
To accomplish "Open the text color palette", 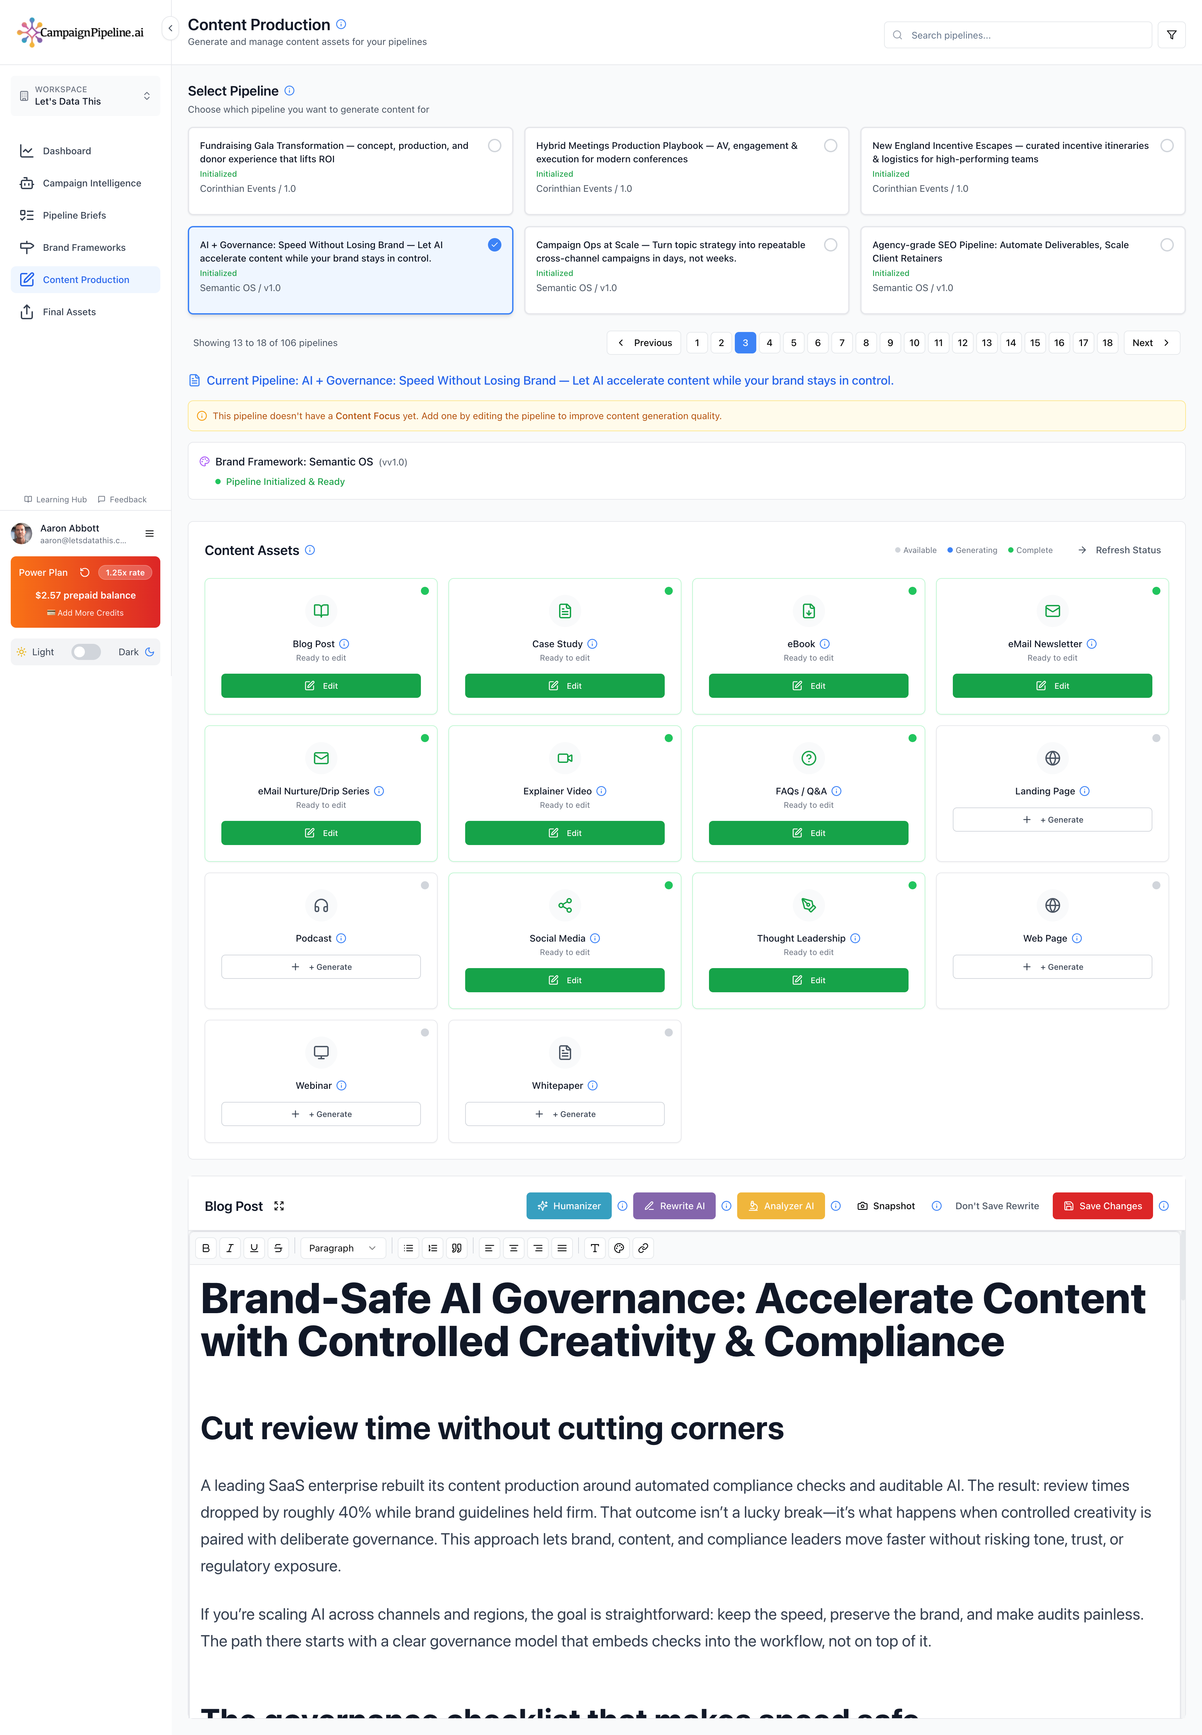I will (x=619, y=1248).
